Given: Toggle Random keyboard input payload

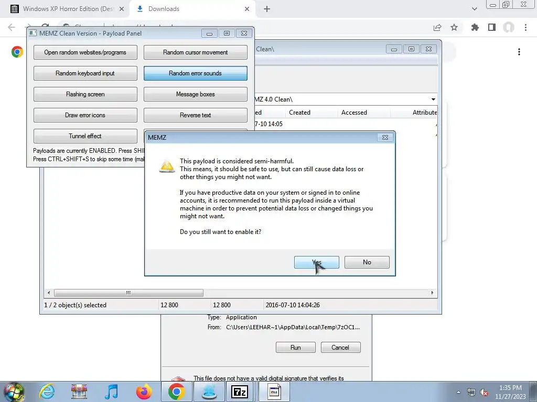Looking at the screenshot, I should click(85, 73).
